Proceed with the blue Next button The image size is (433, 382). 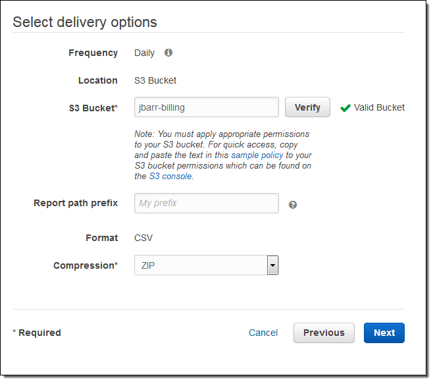[384, 333]
